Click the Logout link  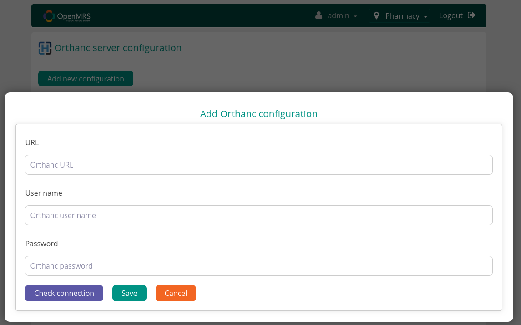(x=457, y=15)
